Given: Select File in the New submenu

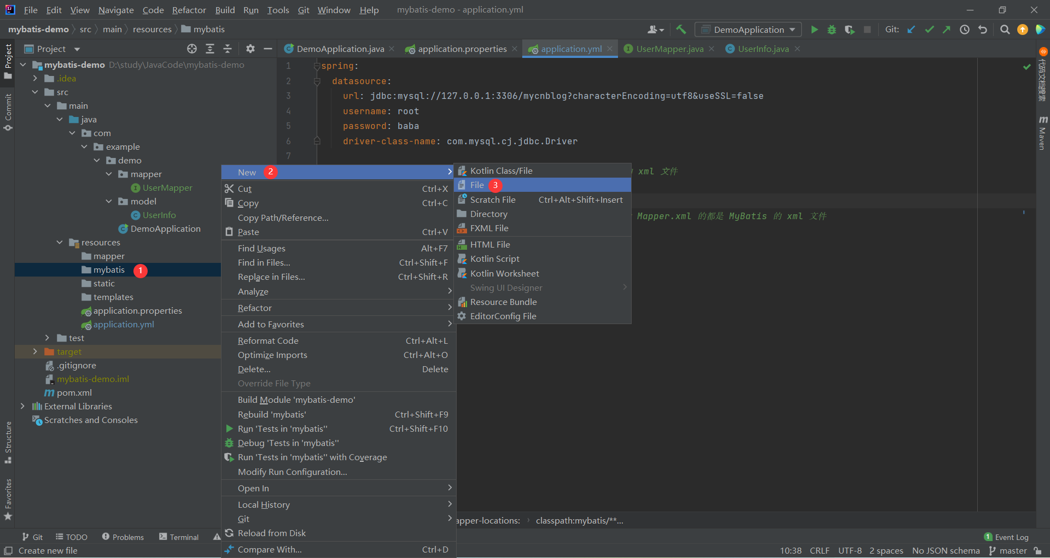Looking at the screenshot, I should pos(542,185).
